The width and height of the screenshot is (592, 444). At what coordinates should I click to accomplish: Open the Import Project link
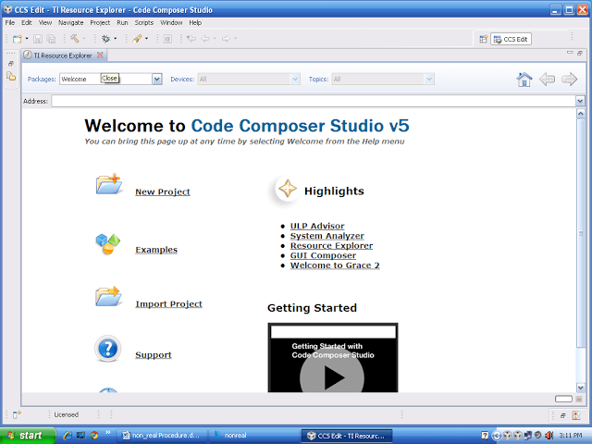coord(168,304)
